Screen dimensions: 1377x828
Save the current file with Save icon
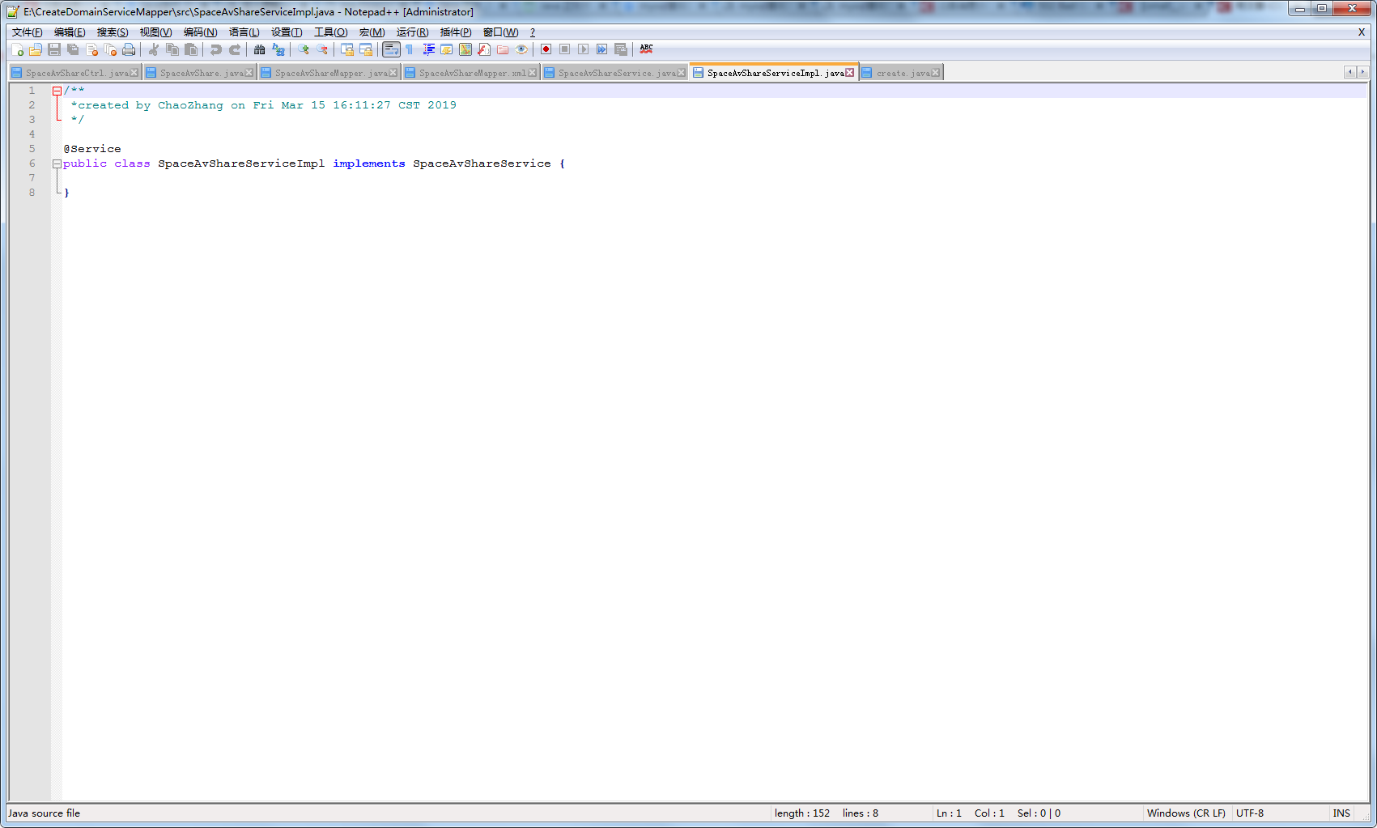coord(54,49)
